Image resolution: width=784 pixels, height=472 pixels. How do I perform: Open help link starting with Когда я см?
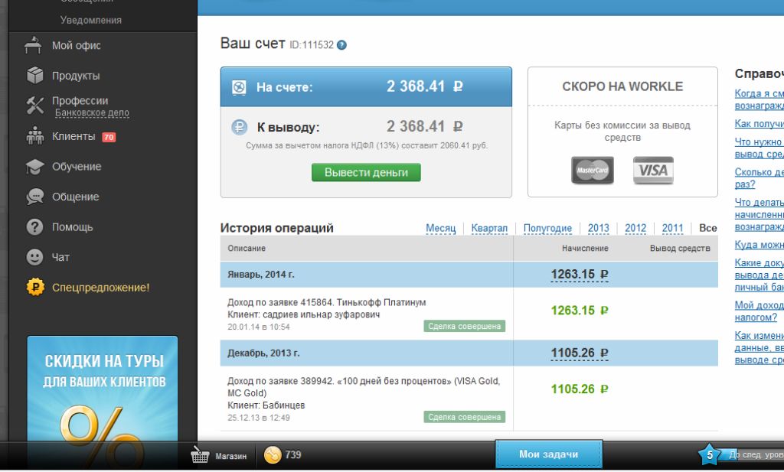[759, 99]
